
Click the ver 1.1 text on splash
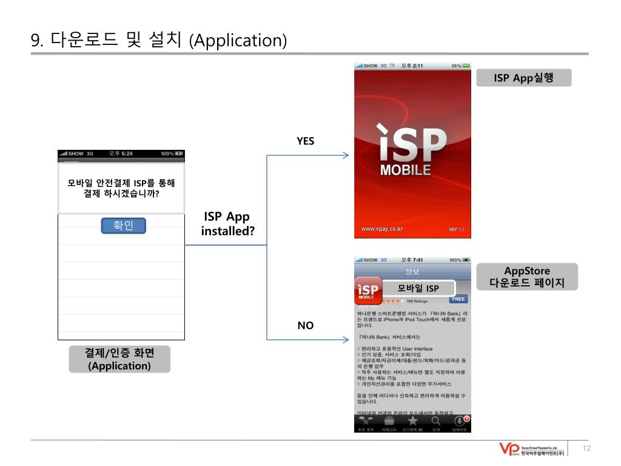click(456, 229)
